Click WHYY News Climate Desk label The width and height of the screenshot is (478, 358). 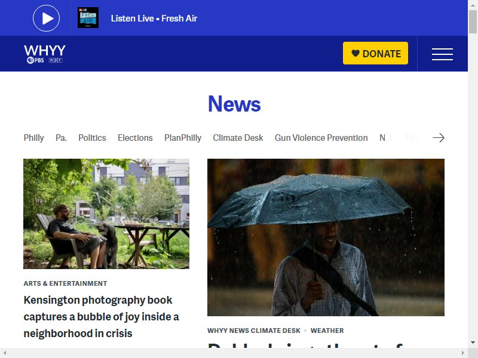click(253, 331)
